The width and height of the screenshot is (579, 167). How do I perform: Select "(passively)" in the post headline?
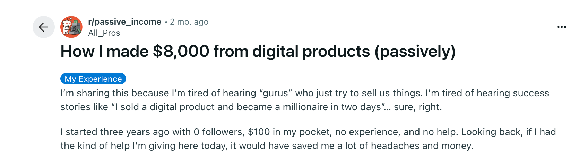(x=415, y=52)
